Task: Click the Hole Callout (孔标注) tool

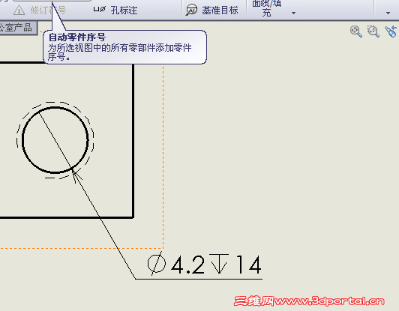Action: [115, 10]
